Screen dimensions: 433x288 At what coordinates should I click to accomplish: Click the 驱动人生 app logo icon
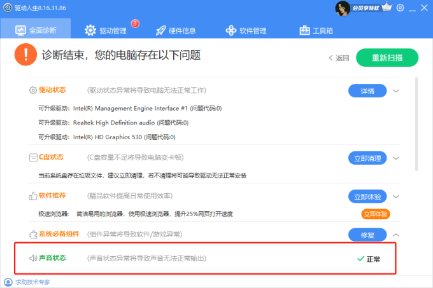click(x=7, y=8)
